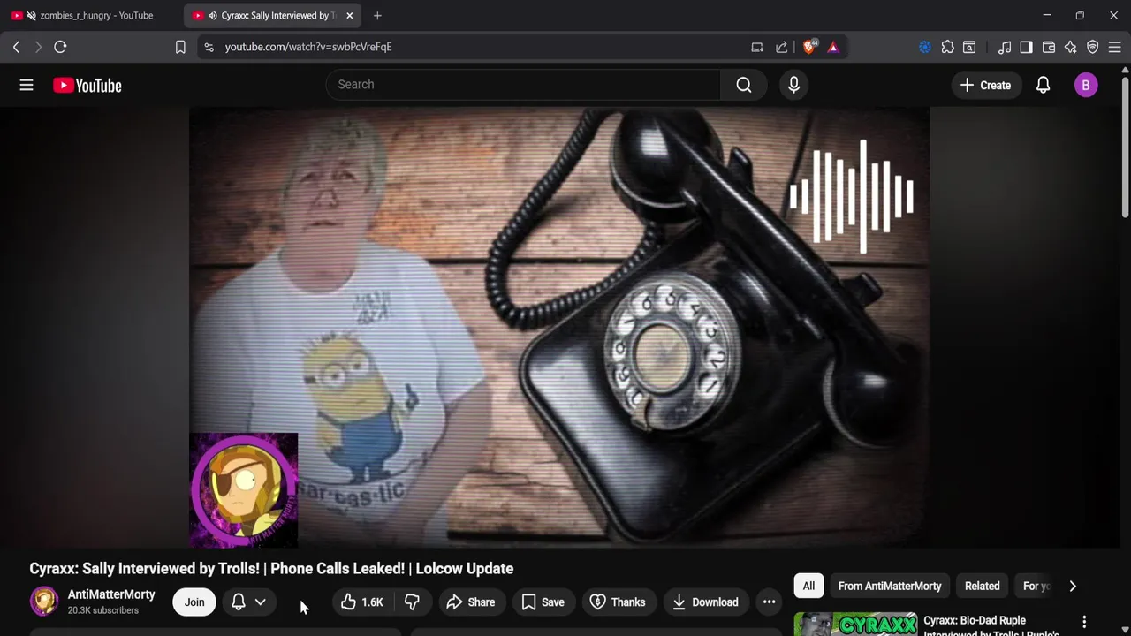
Task: View site information in address bar
Action: (209, 47)
